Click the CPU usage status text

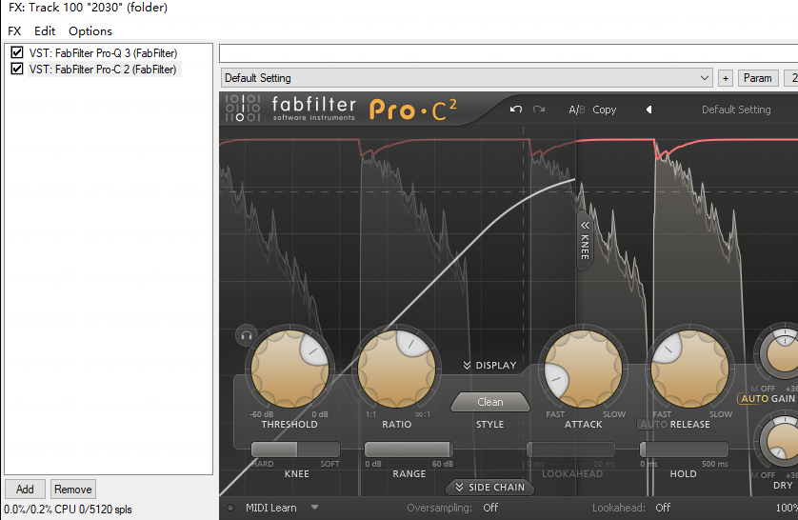tap(68, 510)
